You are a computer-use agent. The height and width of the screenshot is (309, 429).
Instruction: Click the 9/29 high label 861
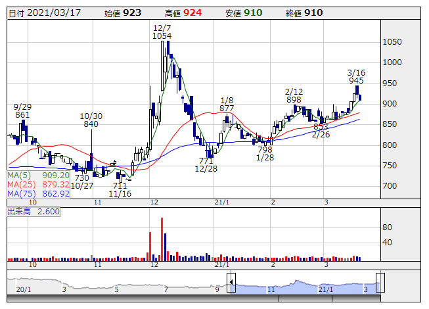coord(22,115)
